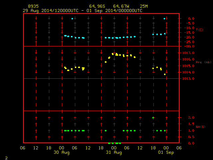Click the 1017.0 pressure tick label
The height and width of the screenshot is (160, 213).
(x=188, y=53)
